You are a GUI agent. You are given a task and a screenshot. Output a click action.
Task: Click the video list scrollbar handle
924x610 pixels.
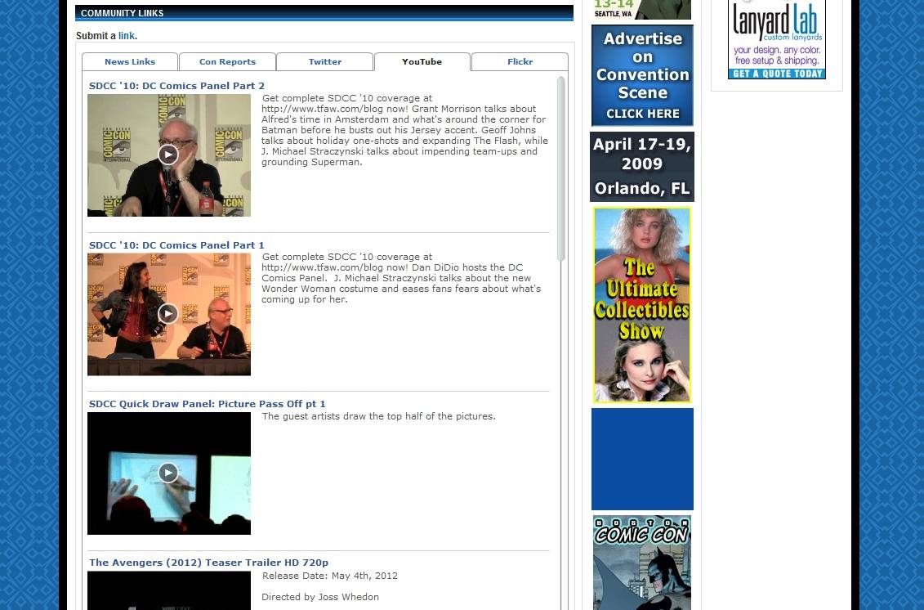click(561, 168)
